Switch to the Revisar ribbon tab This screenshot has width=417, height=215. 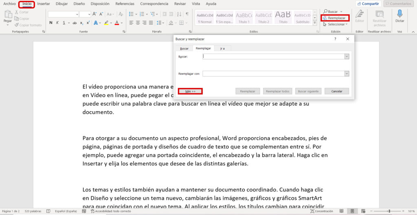(180, 4)
